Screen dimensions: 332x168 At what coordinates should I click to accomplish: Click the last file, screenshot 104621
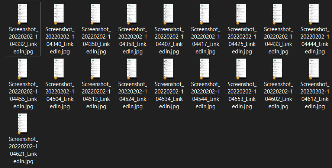point(23,123)
